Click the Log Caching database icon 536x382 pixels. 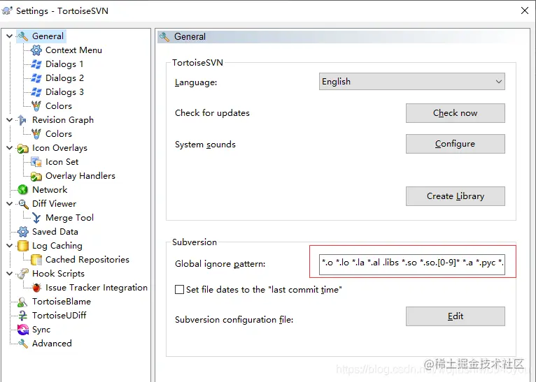[x=23, y=246]
